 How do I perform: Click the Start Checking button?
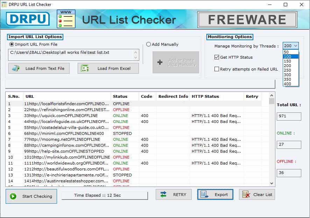31,196
